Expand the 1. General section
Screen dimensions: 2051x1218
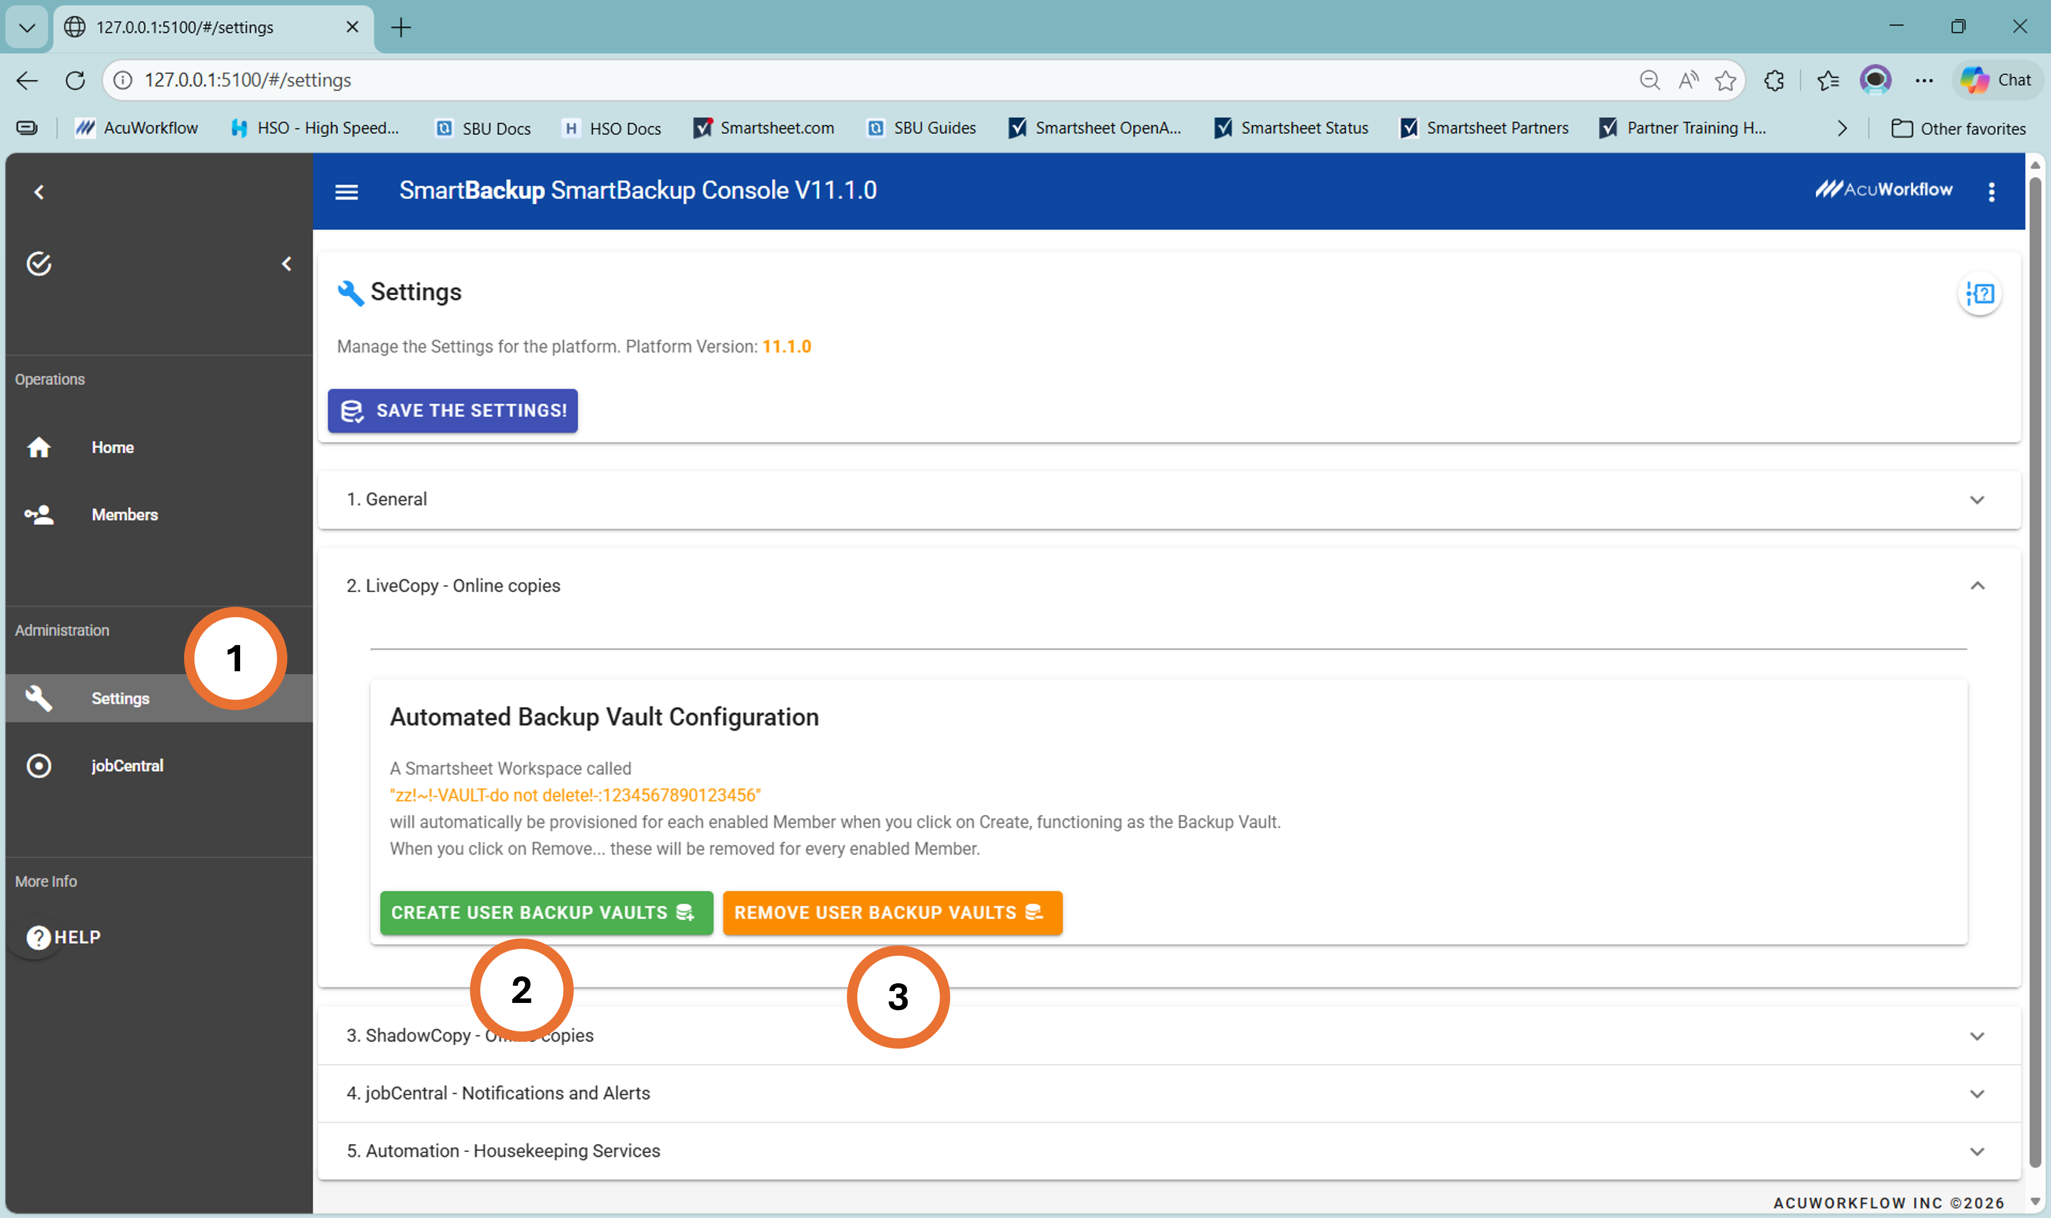tap(1976, 500)
